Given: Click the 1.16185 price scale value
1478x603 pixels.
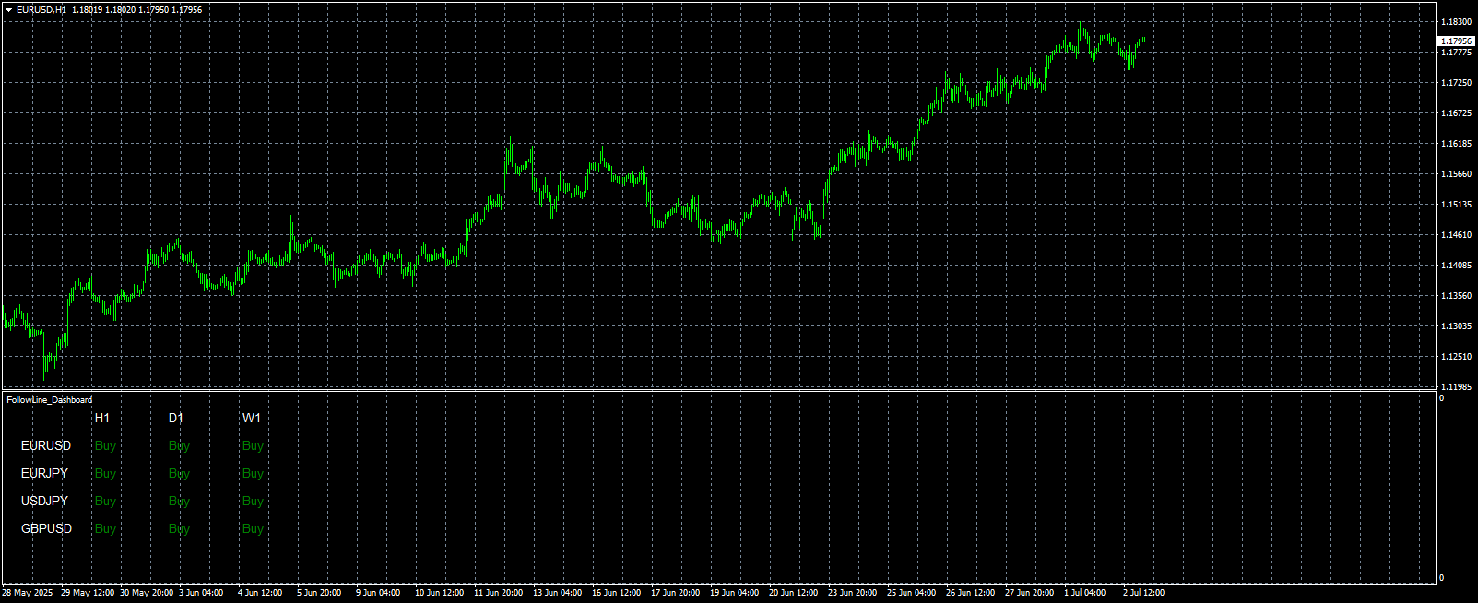Looking at the screenshot, I should [1455, 144].
